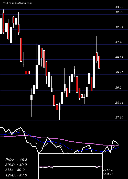The height and width of the screenshot is (179, 128).
Task: Click the 43.22 price level label
Action: [x=119, y=7]
